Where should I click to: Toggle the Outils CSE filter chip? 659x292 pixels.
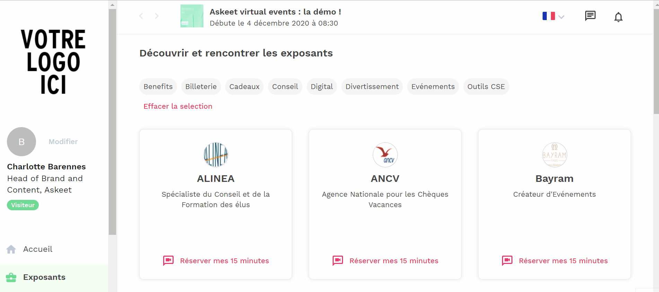[486, 87]
